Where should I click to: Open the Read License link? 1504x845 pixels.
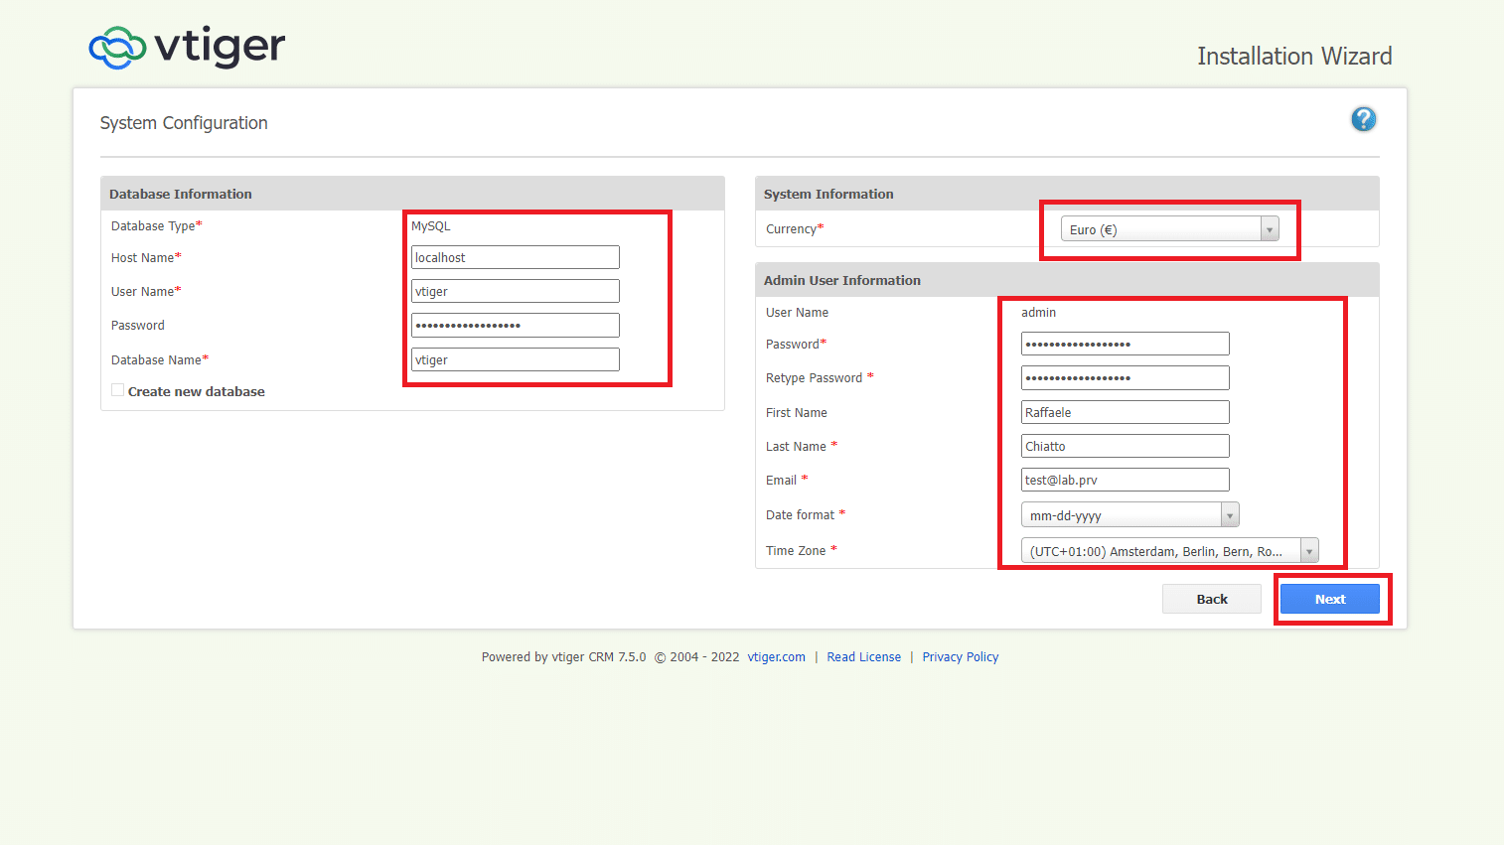[x=863, y=657]
